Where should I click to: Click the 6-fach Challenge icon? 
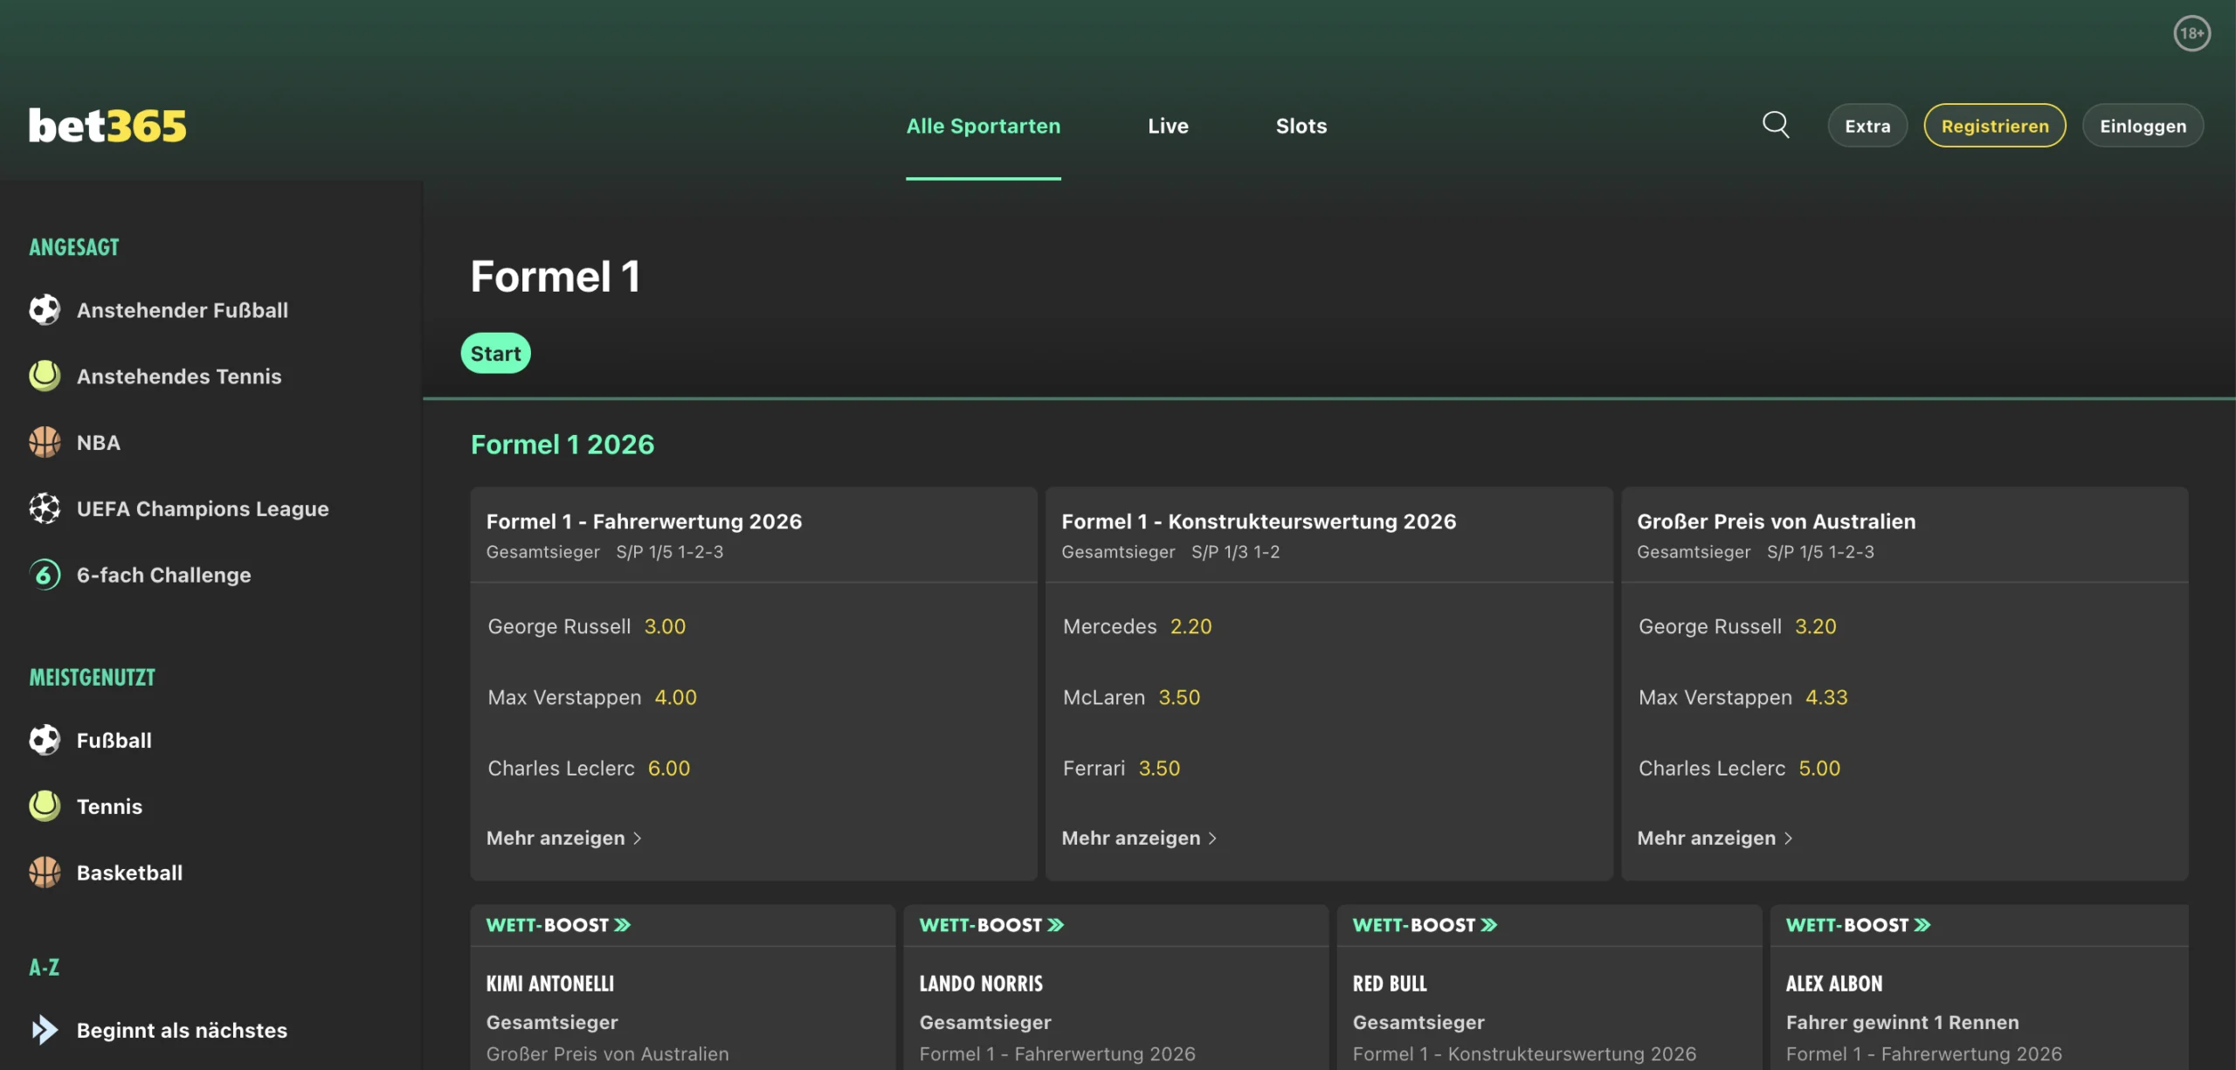[45, 575]
